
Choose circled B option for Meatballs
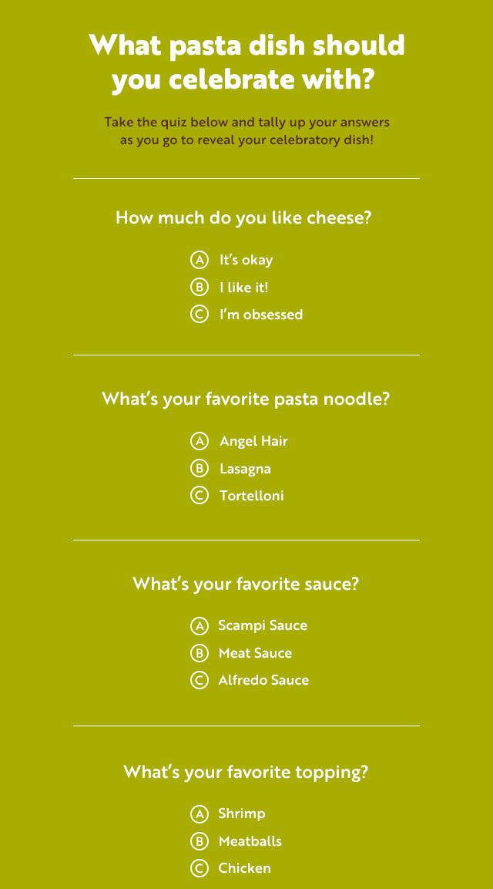[x=200, y=841]
